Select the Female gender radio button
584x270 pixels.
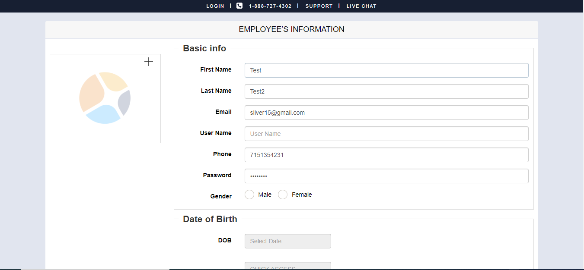pyautogui.click(x=283, y=195)
